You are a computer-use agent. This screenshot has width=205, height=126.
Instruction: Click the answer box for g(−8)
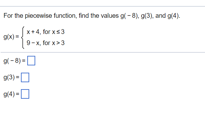tap(31, 61)
